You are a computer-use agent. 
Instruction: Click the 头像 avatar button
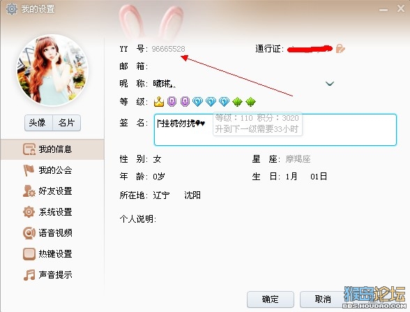pos(38,123)
